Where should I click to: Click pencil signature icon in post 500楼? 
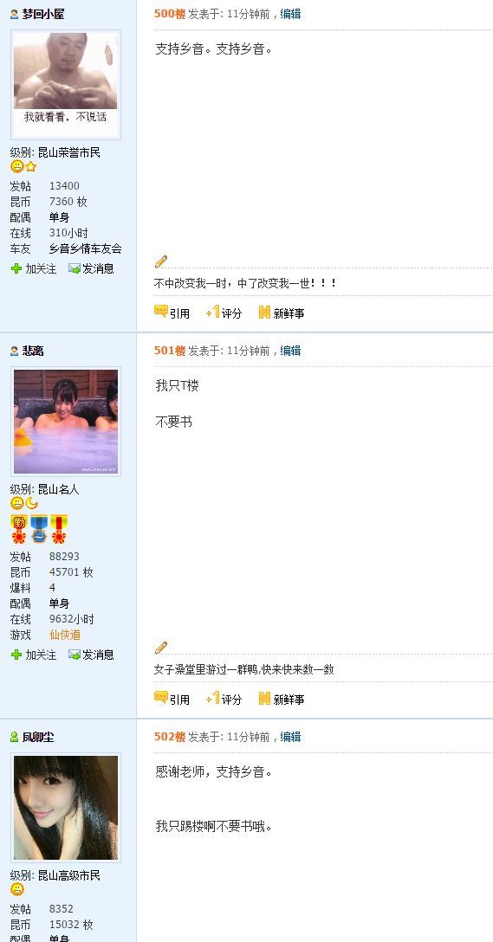point(160,261)
